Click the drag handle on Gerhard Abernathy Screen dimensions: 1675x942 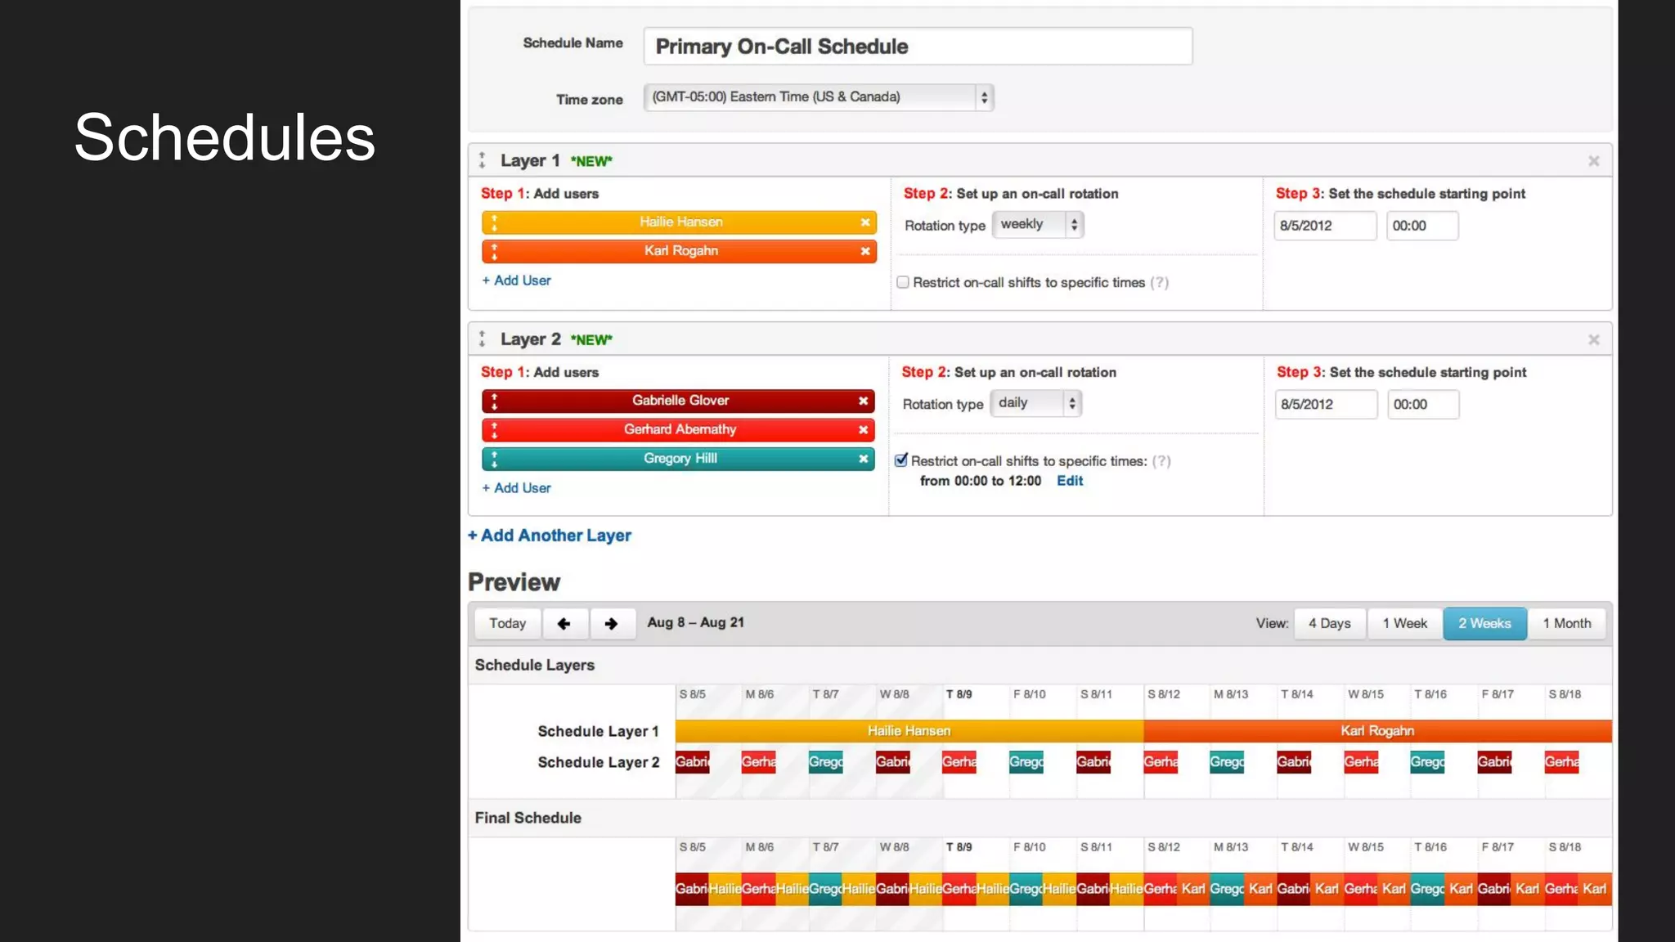[x=494, y=430]
